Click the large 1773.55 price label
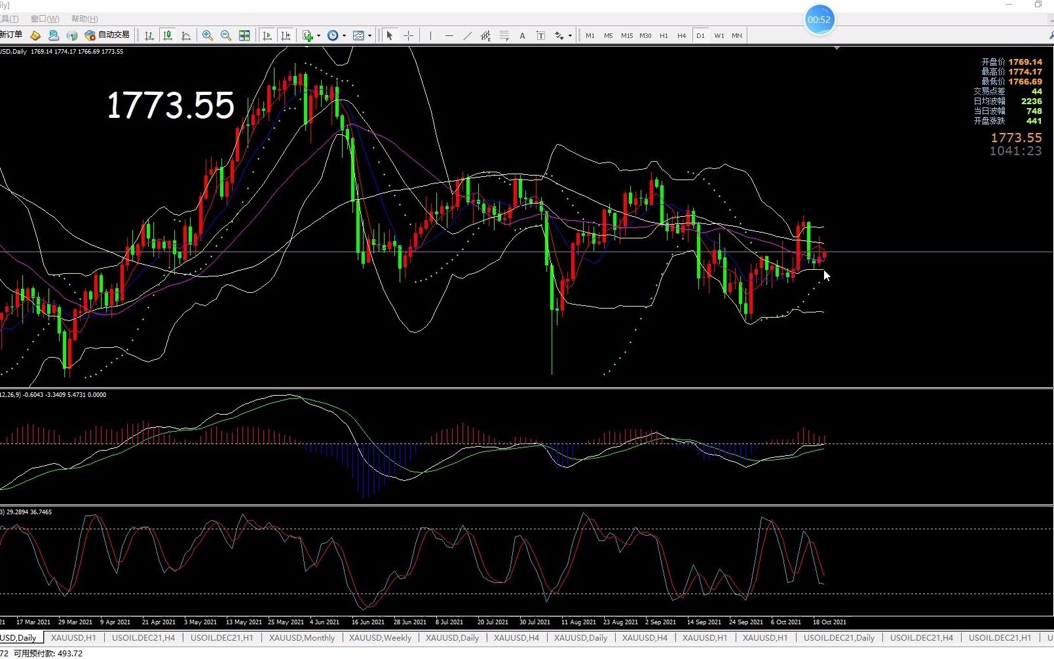 [x=170, y=105]
